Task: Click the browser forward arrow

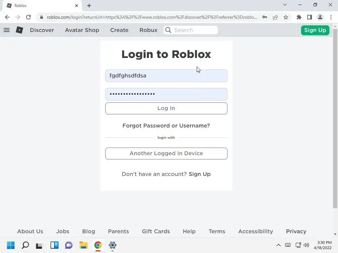Action: [18, 17]
